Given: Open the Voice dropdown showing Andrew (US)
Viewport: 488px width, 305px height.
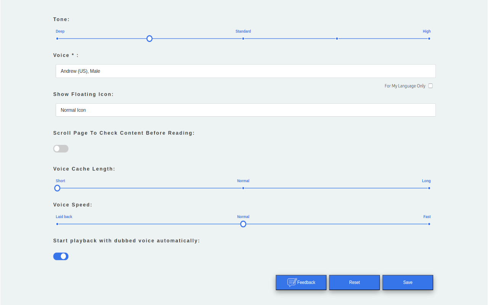Looking at the screenshot, I should tap(245, 71).
